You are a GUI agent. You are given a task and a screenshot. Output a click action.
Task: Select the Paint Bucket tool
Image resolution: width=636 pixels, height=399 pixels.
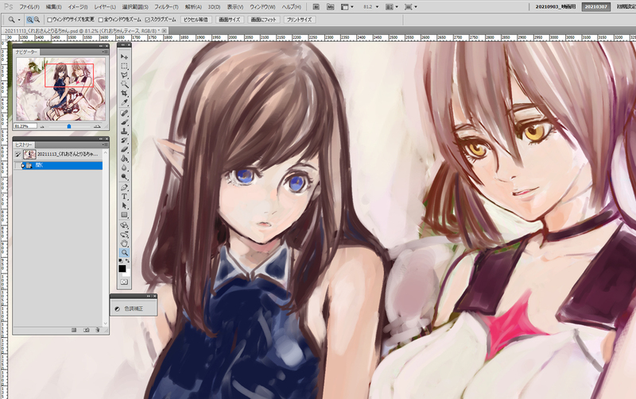coord(125,159)
